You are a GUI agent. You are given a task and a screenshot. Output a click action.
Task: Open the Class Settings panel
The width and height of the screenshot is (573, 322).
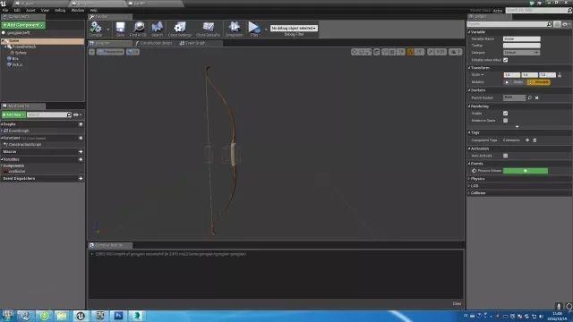coord(179,29)
